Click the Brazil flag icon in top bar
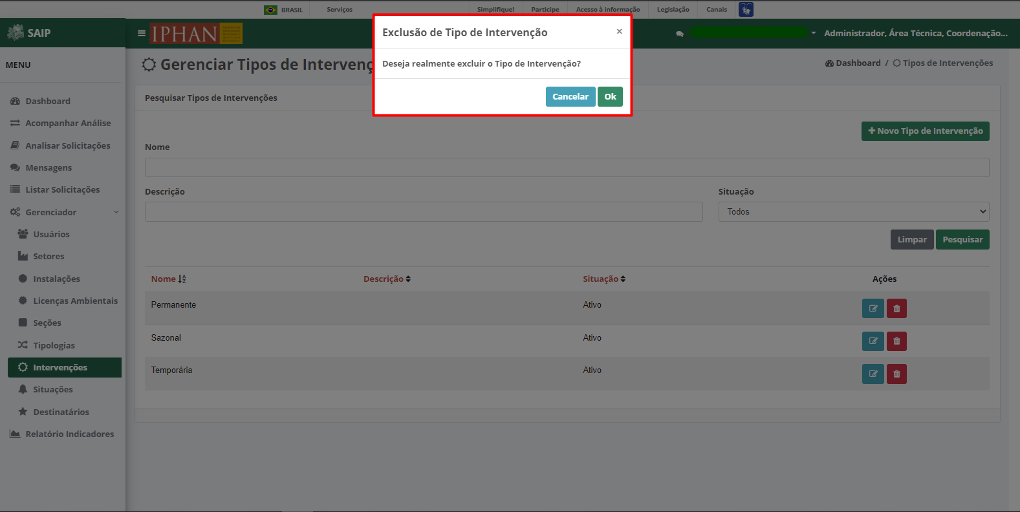The image size is (1020, 512). (270, 10)
